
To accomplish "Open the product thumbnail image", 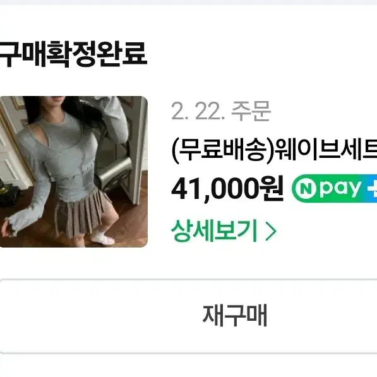I will click(74, 171).
